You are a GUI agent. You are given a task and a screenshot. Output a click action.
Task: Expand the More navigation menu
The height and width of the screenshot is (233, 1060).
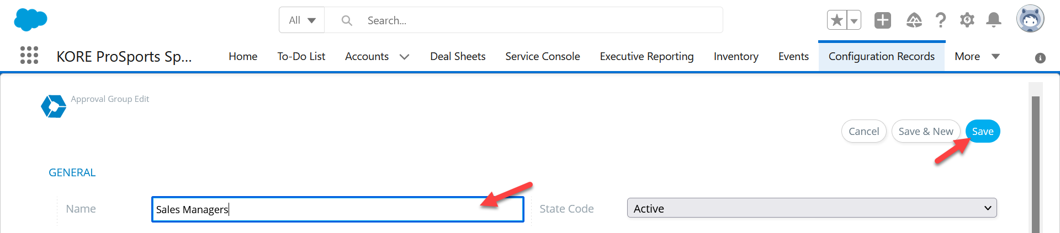(x=977, y=56)
